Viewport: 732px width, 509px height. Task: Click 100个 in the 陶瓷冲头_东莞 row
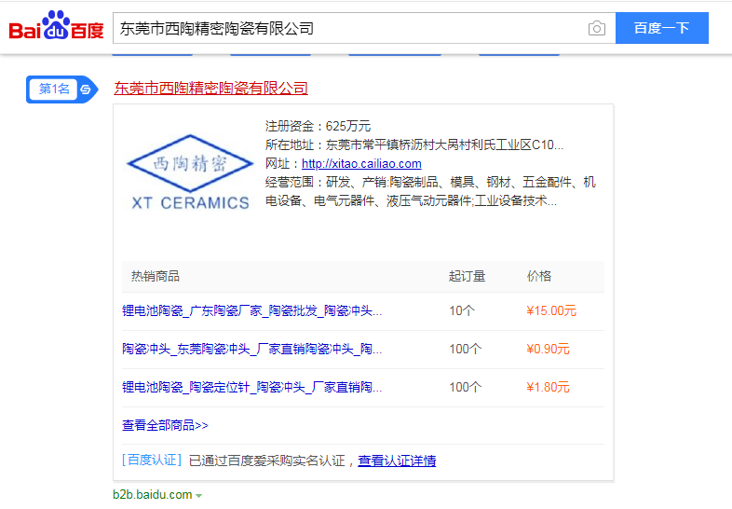(465, 350)
